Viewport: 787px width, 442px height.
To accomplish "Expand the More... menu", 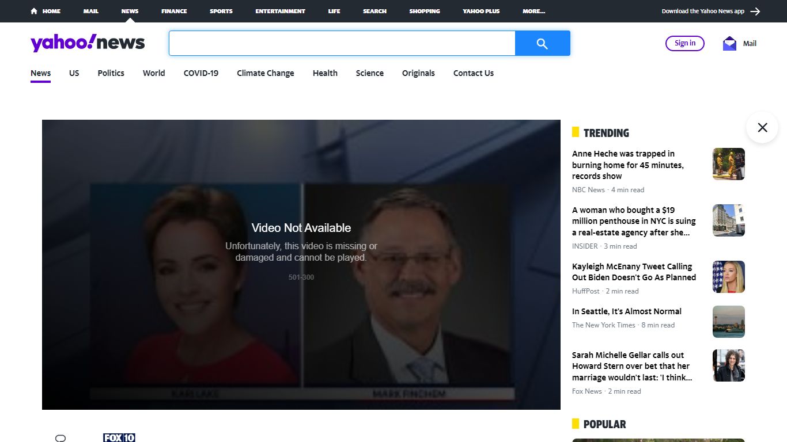I will (x=534, y=11).
